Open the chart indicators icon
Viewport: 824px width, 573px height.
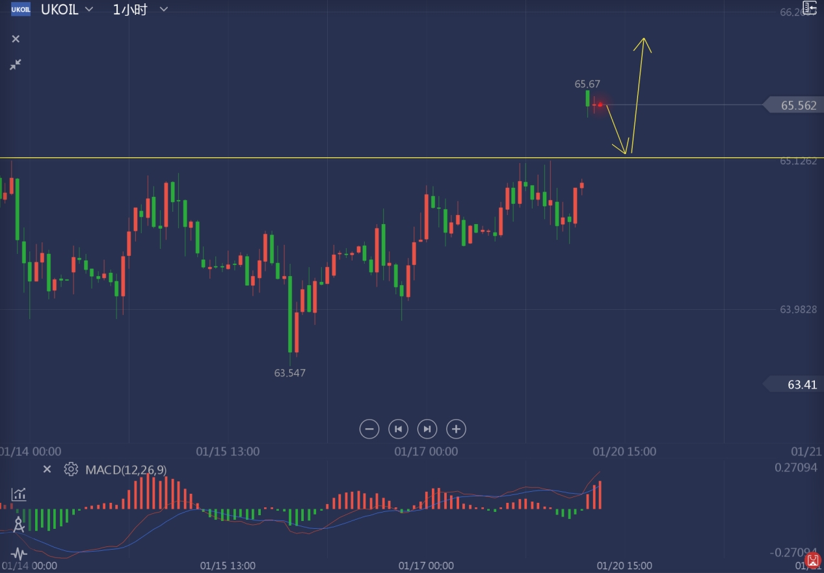click(19, 494)
